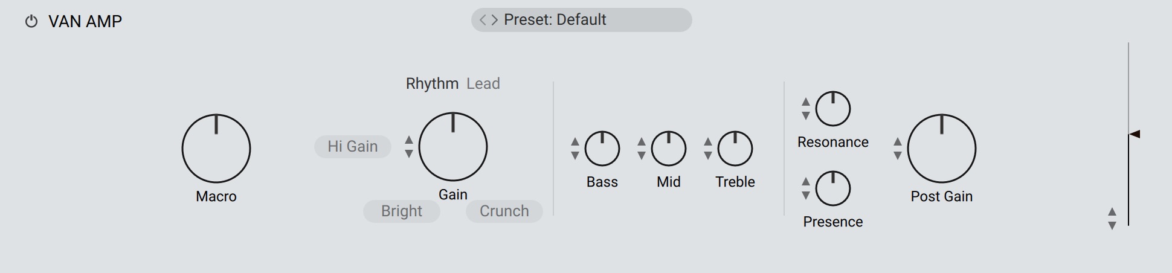Screen dimensions: 1172x273
Task: Click the Post Gain up arrow
Action: coord(898,142)
